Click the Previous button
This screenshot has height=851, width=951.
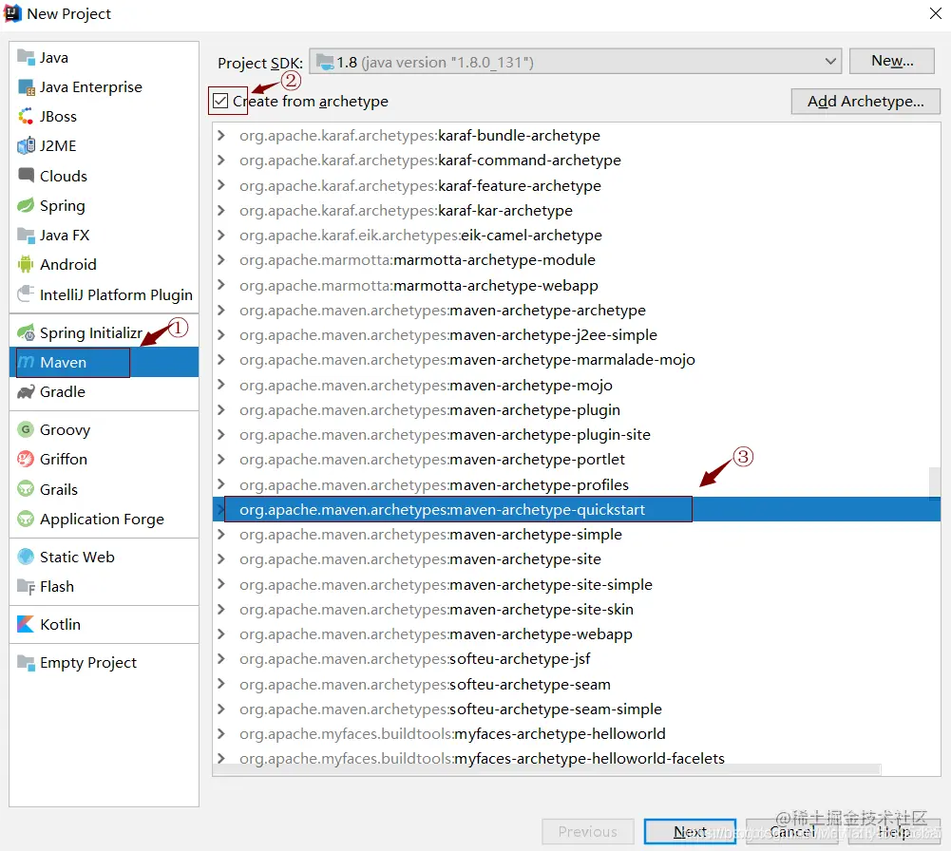tap(588, 832)
